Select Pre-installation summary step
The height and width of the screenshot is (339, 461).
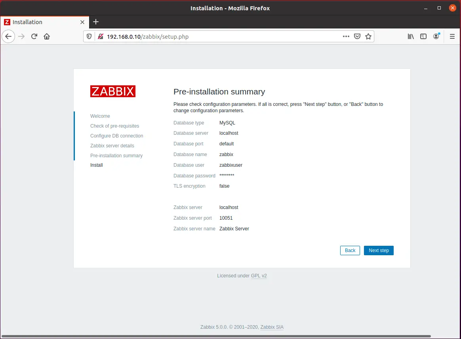(x=116, y=155)
